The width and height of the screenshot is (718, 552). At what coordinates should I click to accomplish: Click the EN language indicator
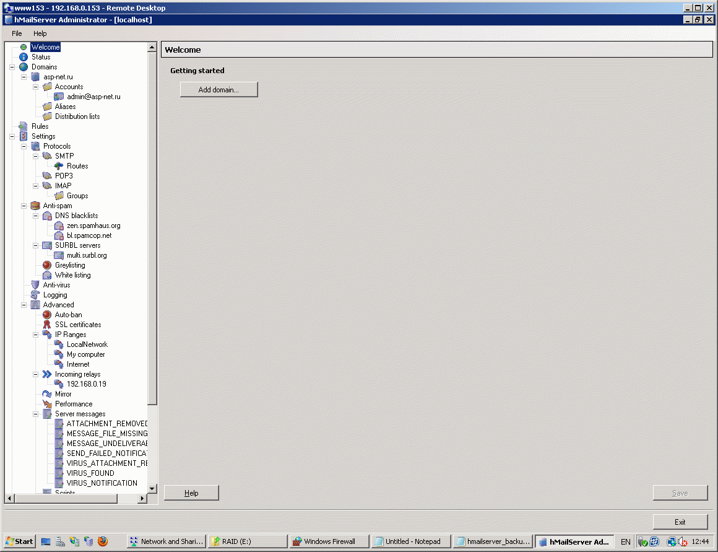pyautogui.click(x=626, y=542)
